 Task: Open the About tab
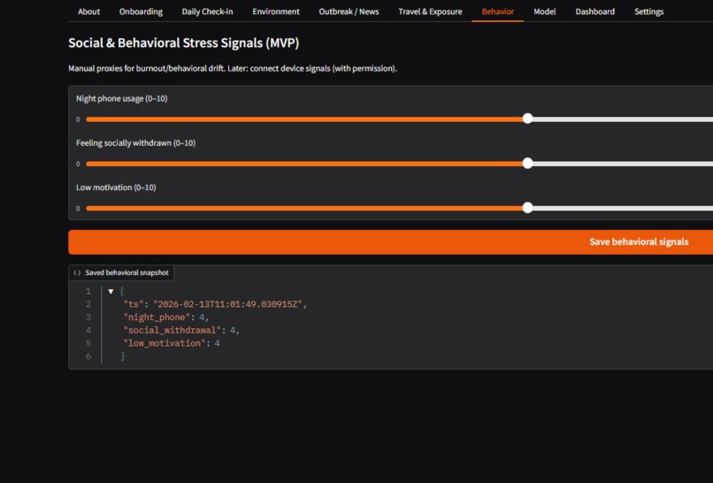88,11
